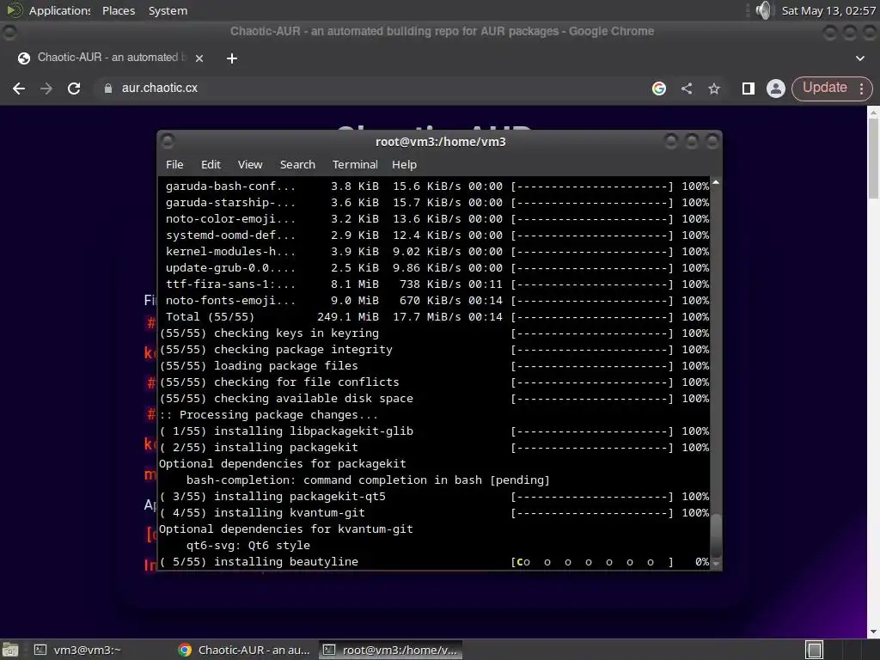Image resolution: width=880 pixels, height=660 pixels.
Task: Open Chrome three-dot menu
Action: click(861, 89)
